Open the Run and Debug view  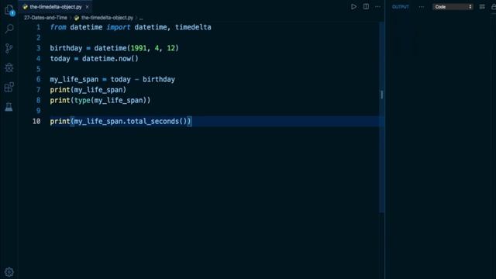pos(9,67)
